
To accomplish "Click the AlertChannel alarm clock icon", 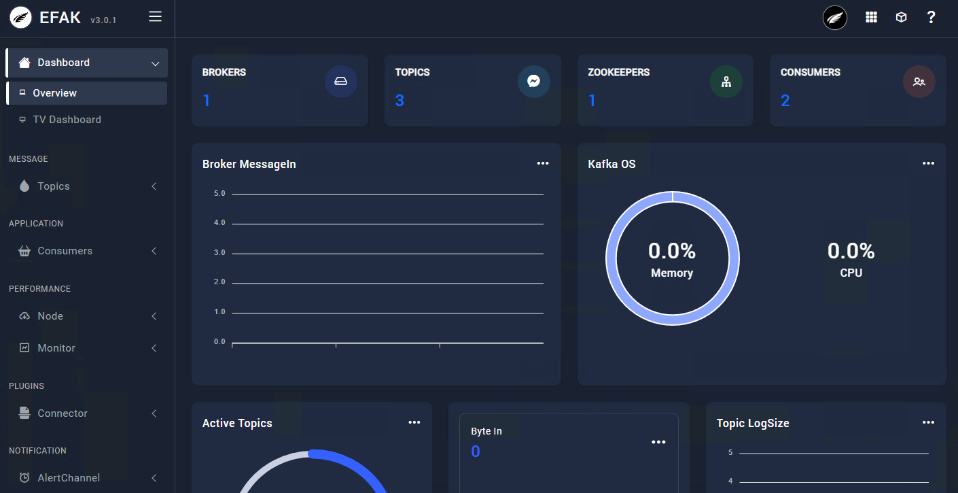I will coord(24,477).
